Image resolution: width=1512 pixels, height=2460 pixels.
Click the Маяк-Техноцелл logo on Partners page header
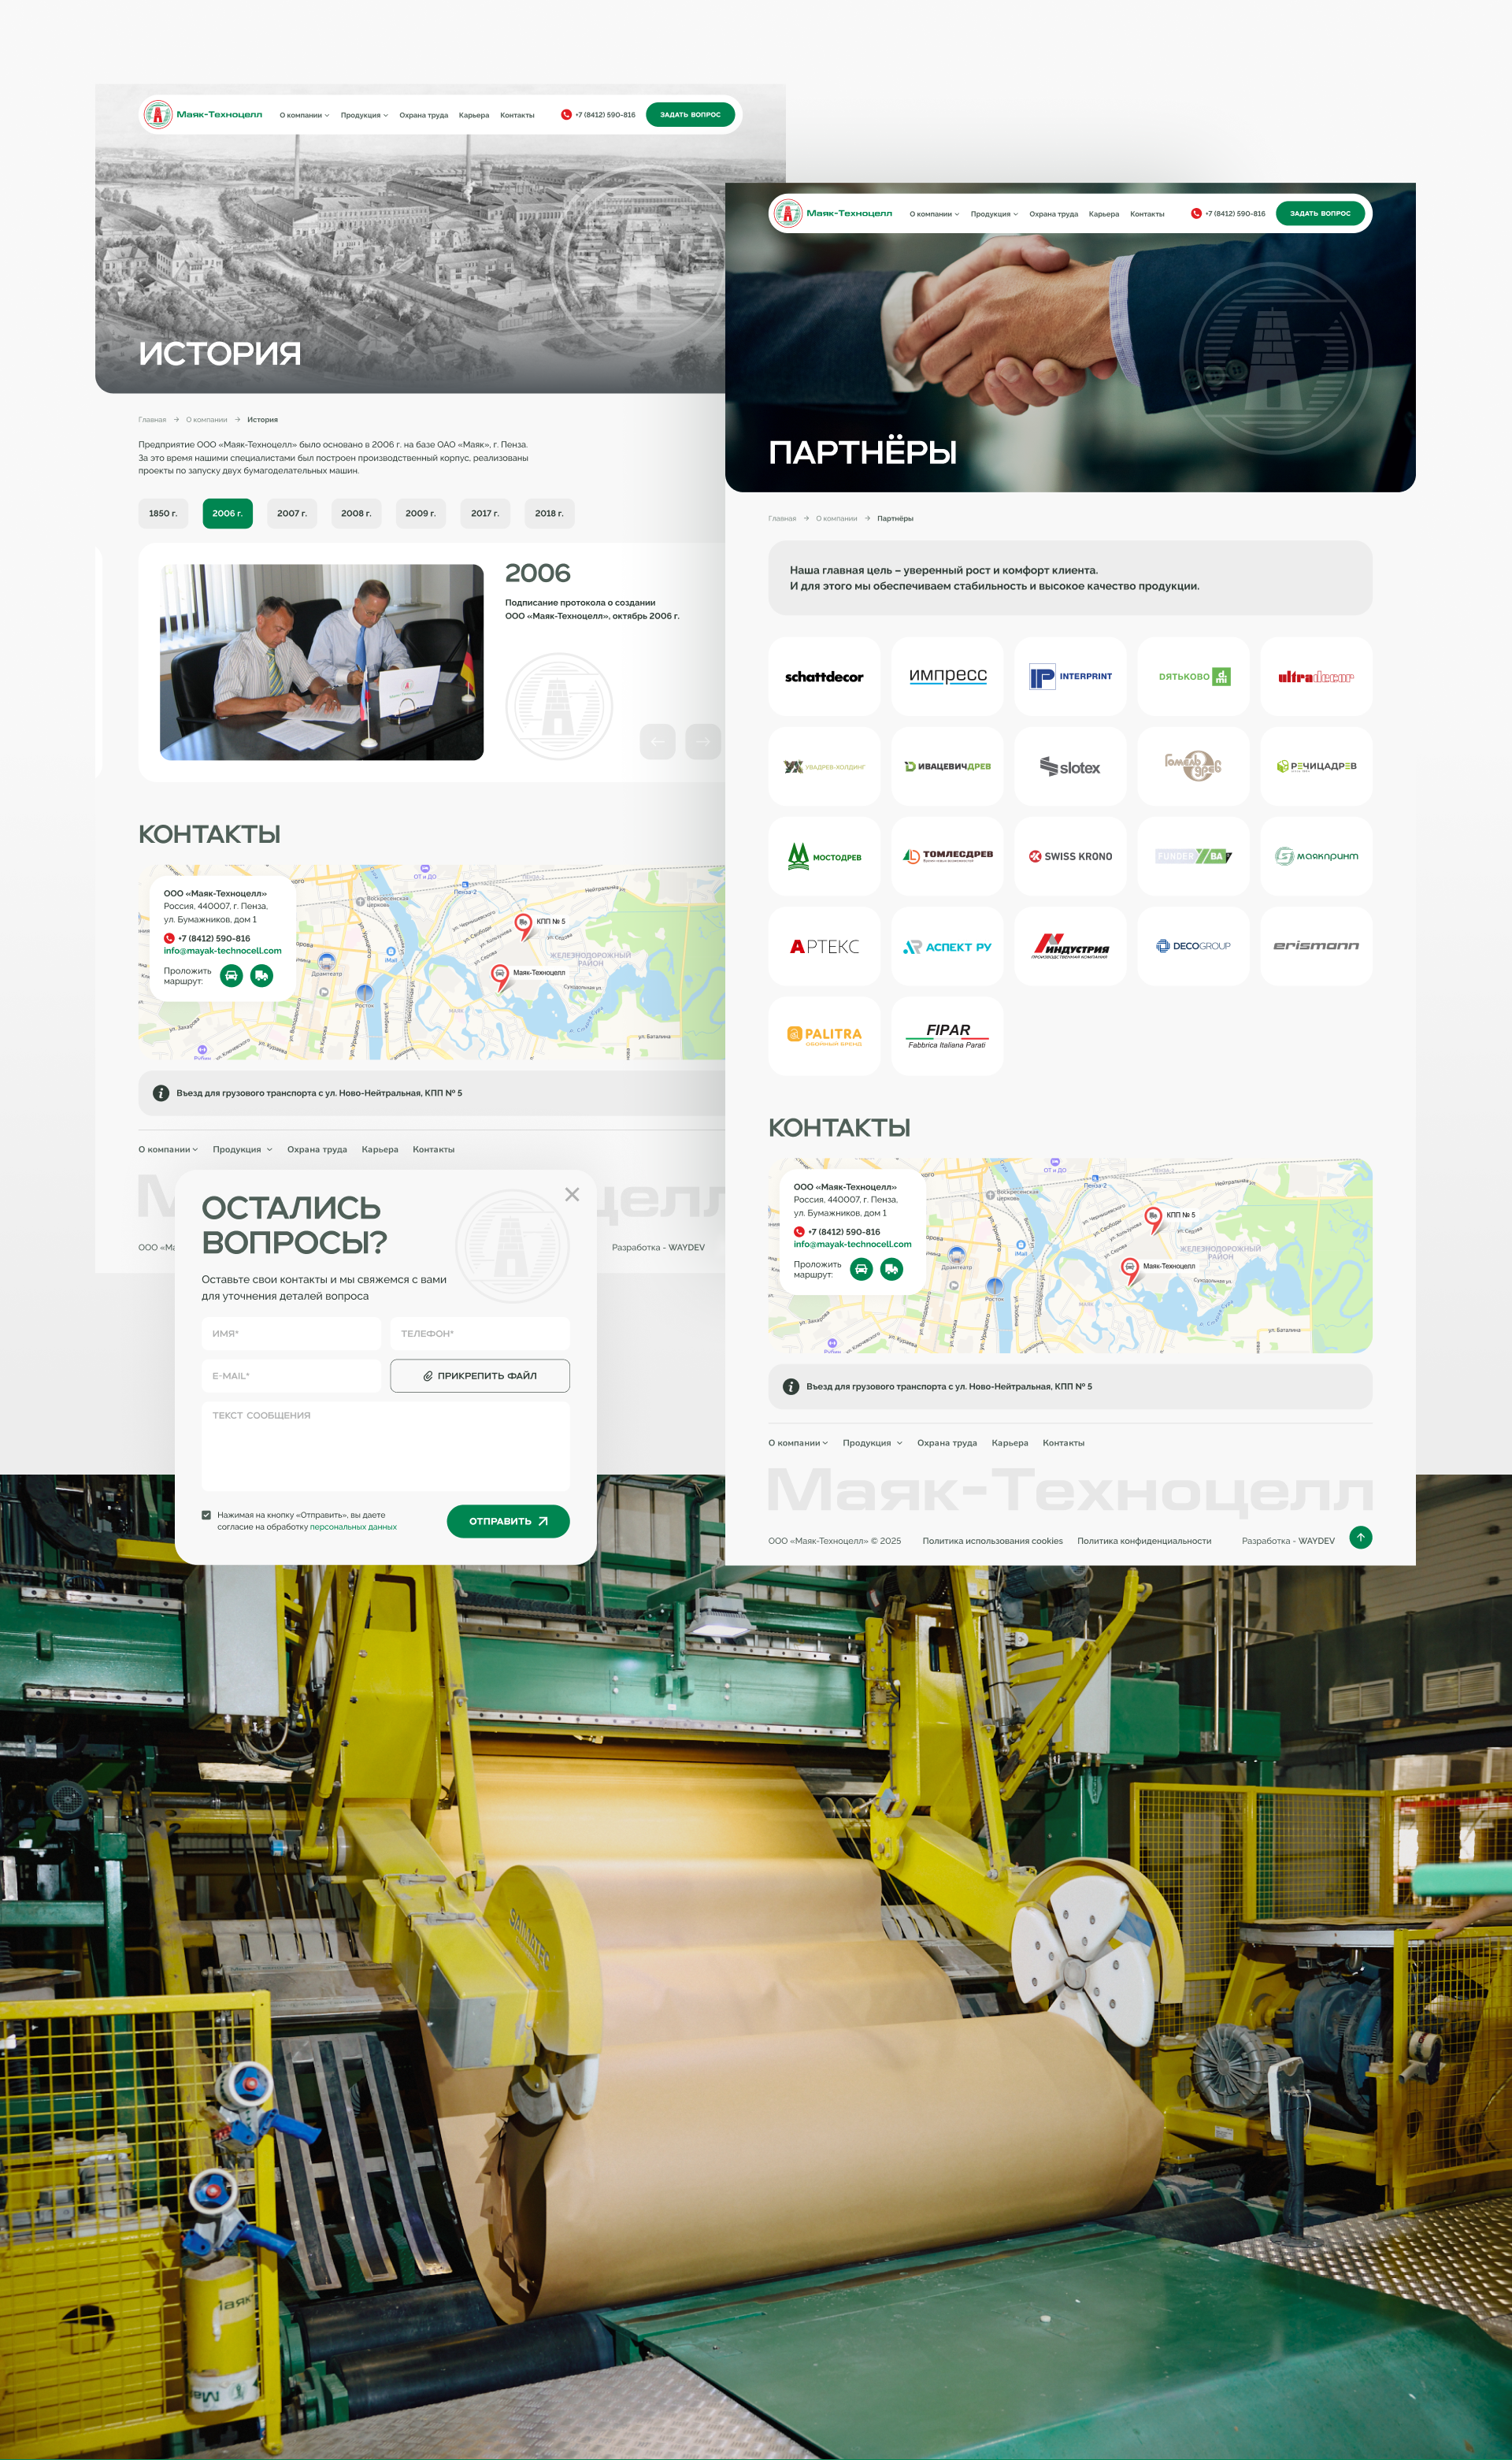pos(832,213)
